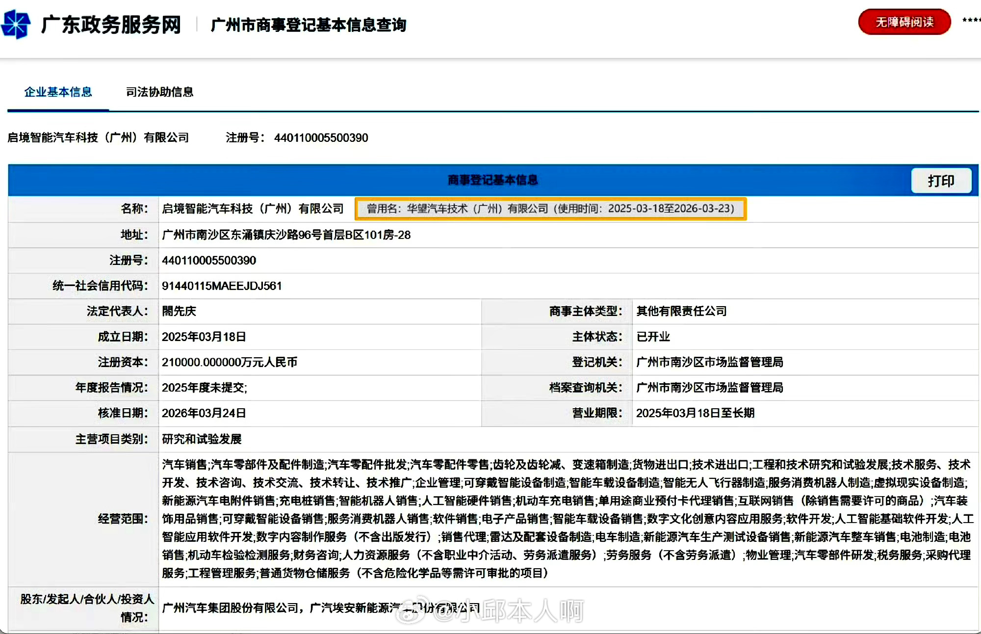Open the 司法协助信息 tab

tap(159, 92)
